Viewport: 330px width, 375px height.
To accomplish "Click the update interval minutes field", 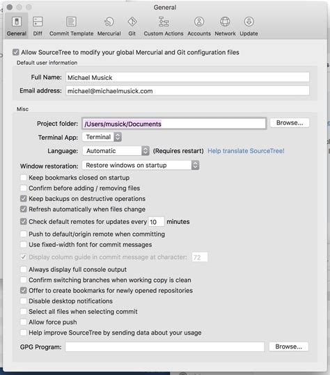I will click(156, 222).
